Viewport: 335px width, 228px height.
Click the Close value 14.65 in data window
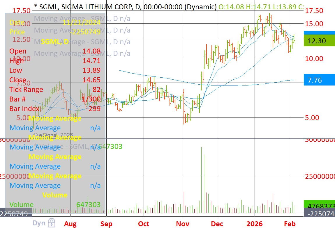[91, 80]
